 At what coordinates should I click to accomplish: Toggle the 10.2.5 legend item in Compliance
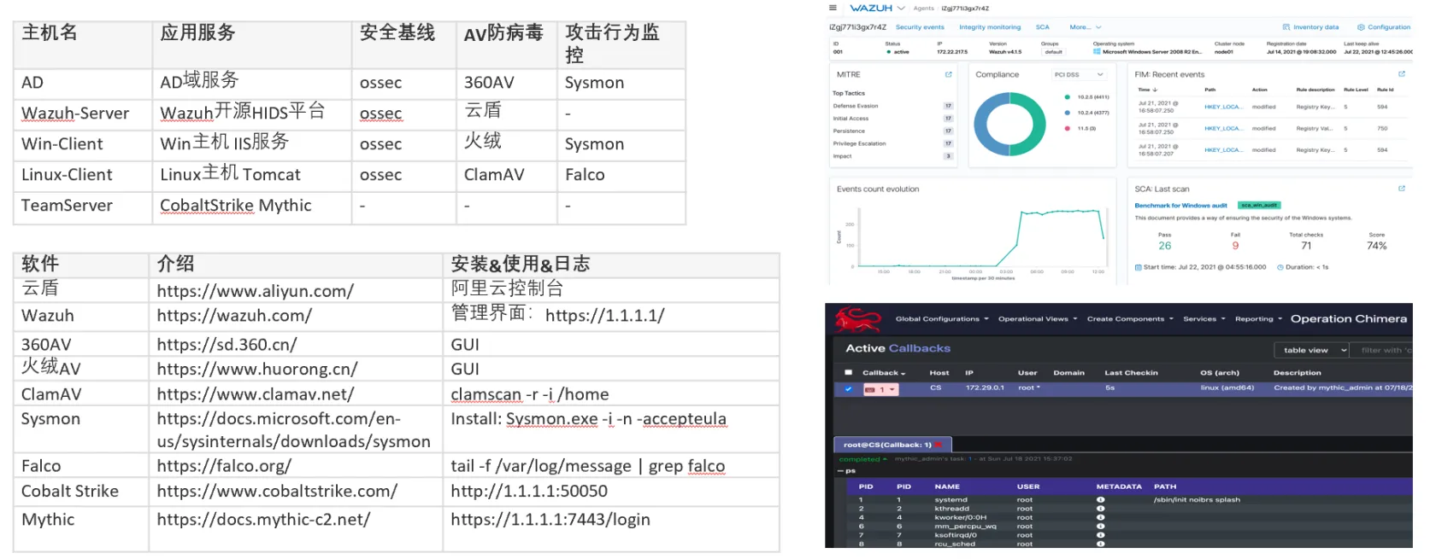point(1086,97)
